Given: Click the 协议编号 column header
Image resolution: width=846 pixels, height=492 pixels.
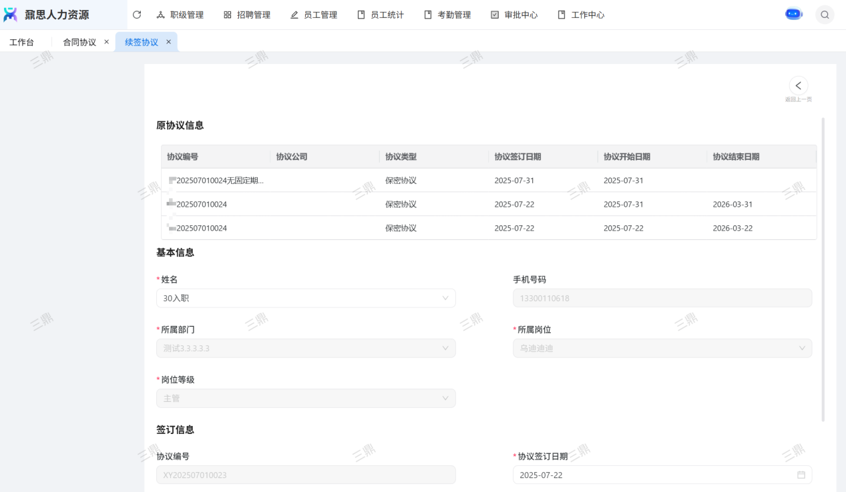Looking at the screenshot, I should [182, 157].
